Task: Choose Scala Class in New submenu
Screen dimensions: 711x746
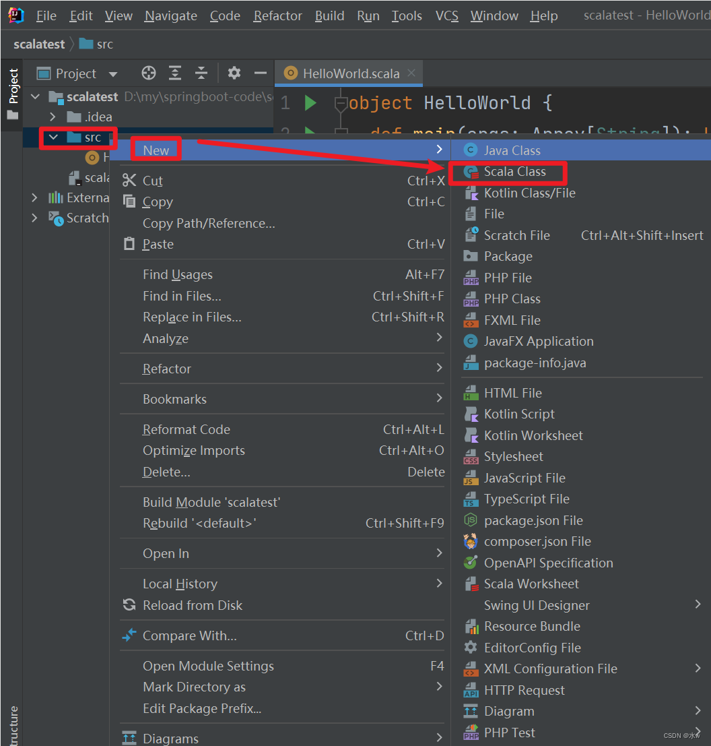Action: click(581, 172)
